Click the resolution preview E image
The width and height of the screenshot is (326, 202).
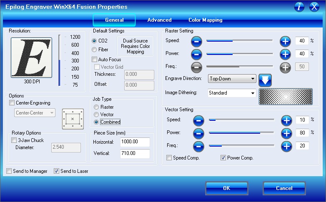point(31,57)
